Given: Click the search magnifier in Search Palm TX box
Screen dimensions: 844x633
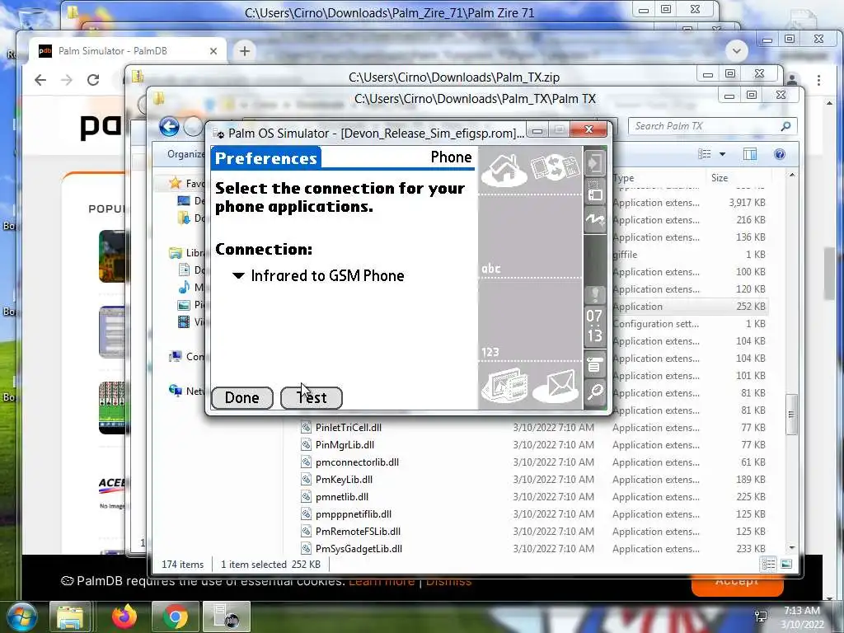Looking at the screenshot, I should coord(785,126).
